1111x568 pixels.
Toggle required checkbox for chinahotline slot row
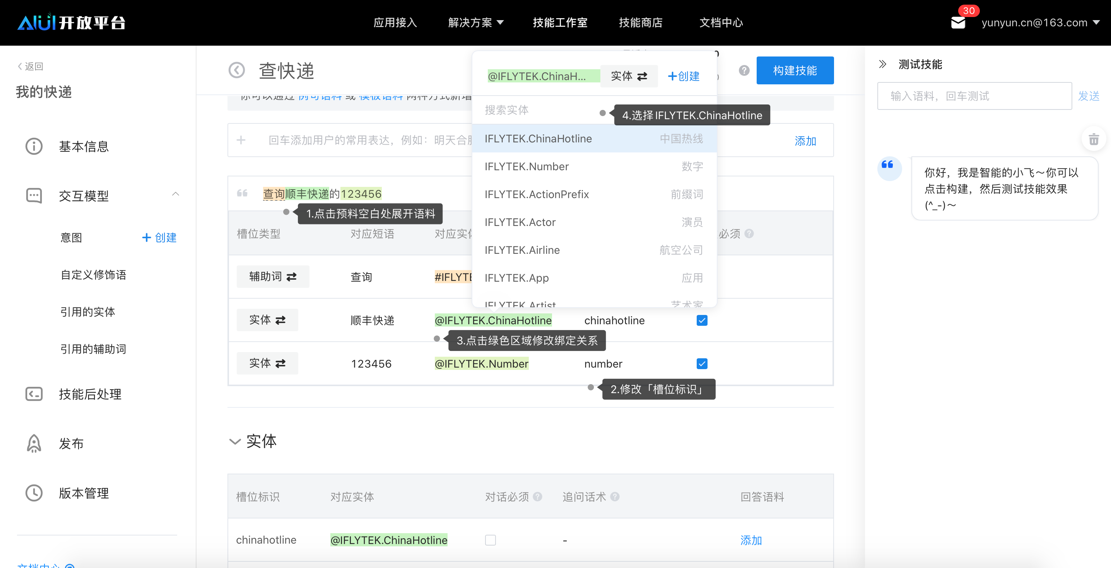click(x=702, y=320)
